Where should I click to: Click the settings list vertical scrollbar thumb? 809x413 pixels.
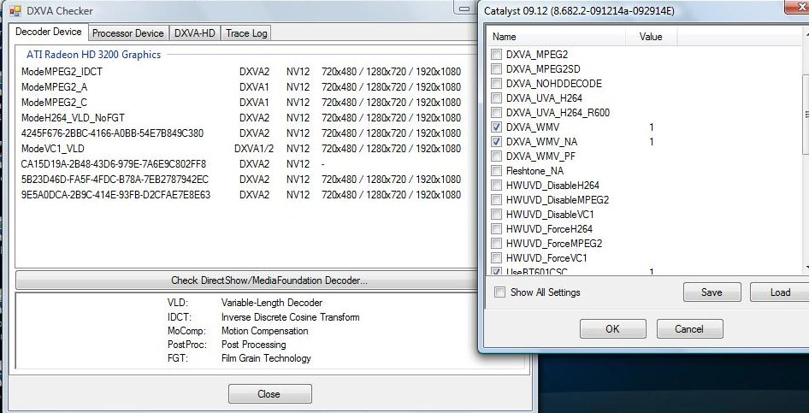click(x=806, y=114)
